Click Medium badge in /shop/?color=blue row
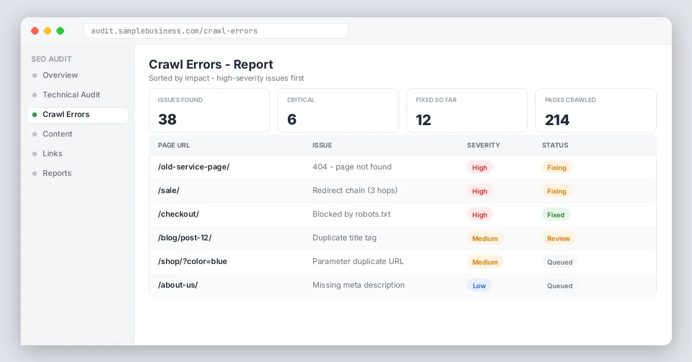 (x=485, y=262)
